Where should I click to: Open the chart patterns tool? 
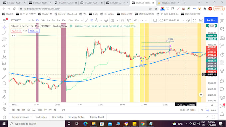[4, 57]
